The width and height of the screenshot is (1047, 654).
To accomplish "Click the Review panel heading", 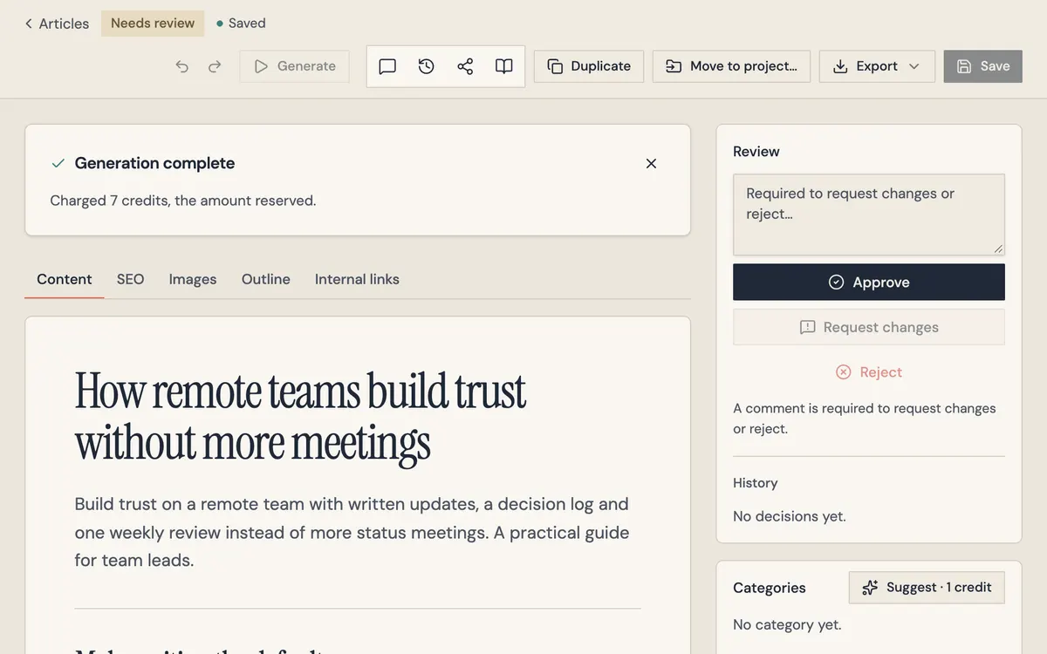I will tap(756, 152).
